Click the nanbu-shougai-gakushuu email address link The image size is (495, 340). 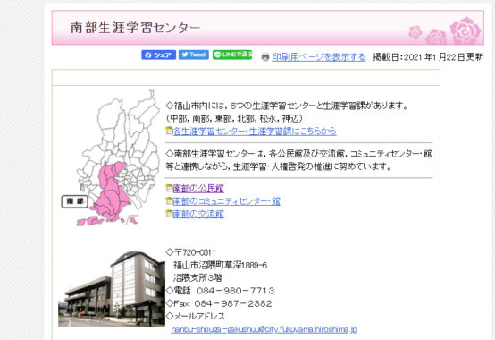(x=264, y=329)
